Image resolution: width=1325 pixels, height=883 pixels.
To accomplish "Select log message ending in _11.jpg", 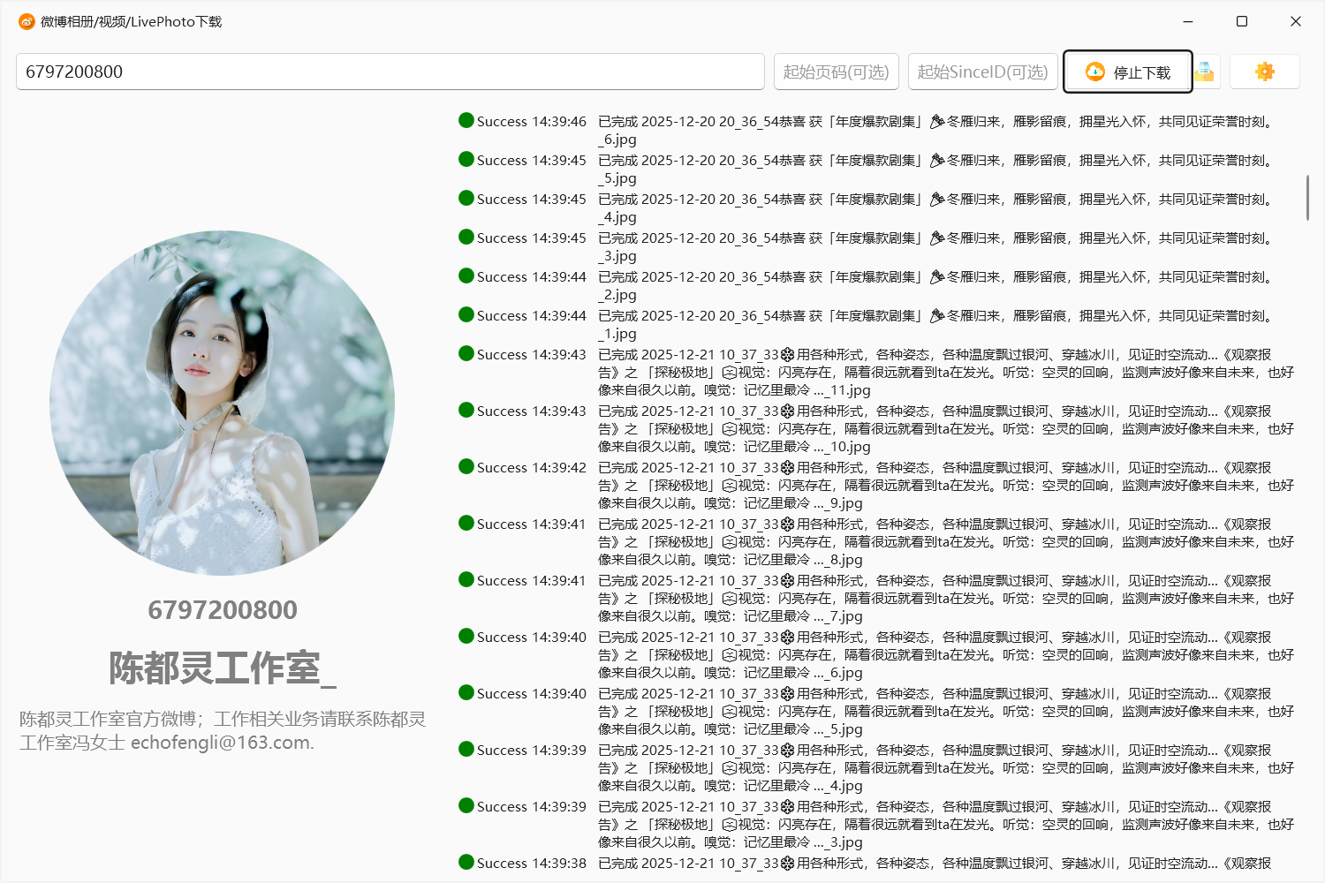I will point(946,373).
